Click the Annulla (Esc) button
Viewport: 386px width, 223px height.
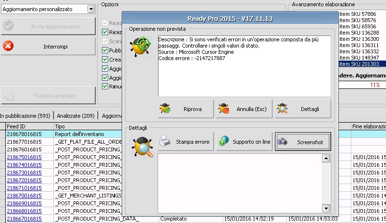pos(244,109)
